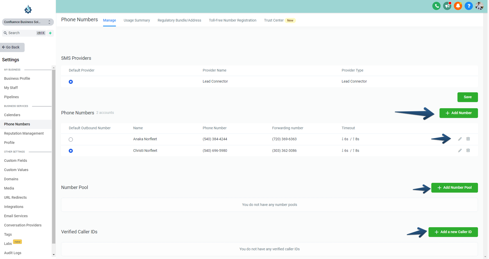Viewport: 489px width, 259px height.
Task: Open Business Profile settings
Action: 17,78
